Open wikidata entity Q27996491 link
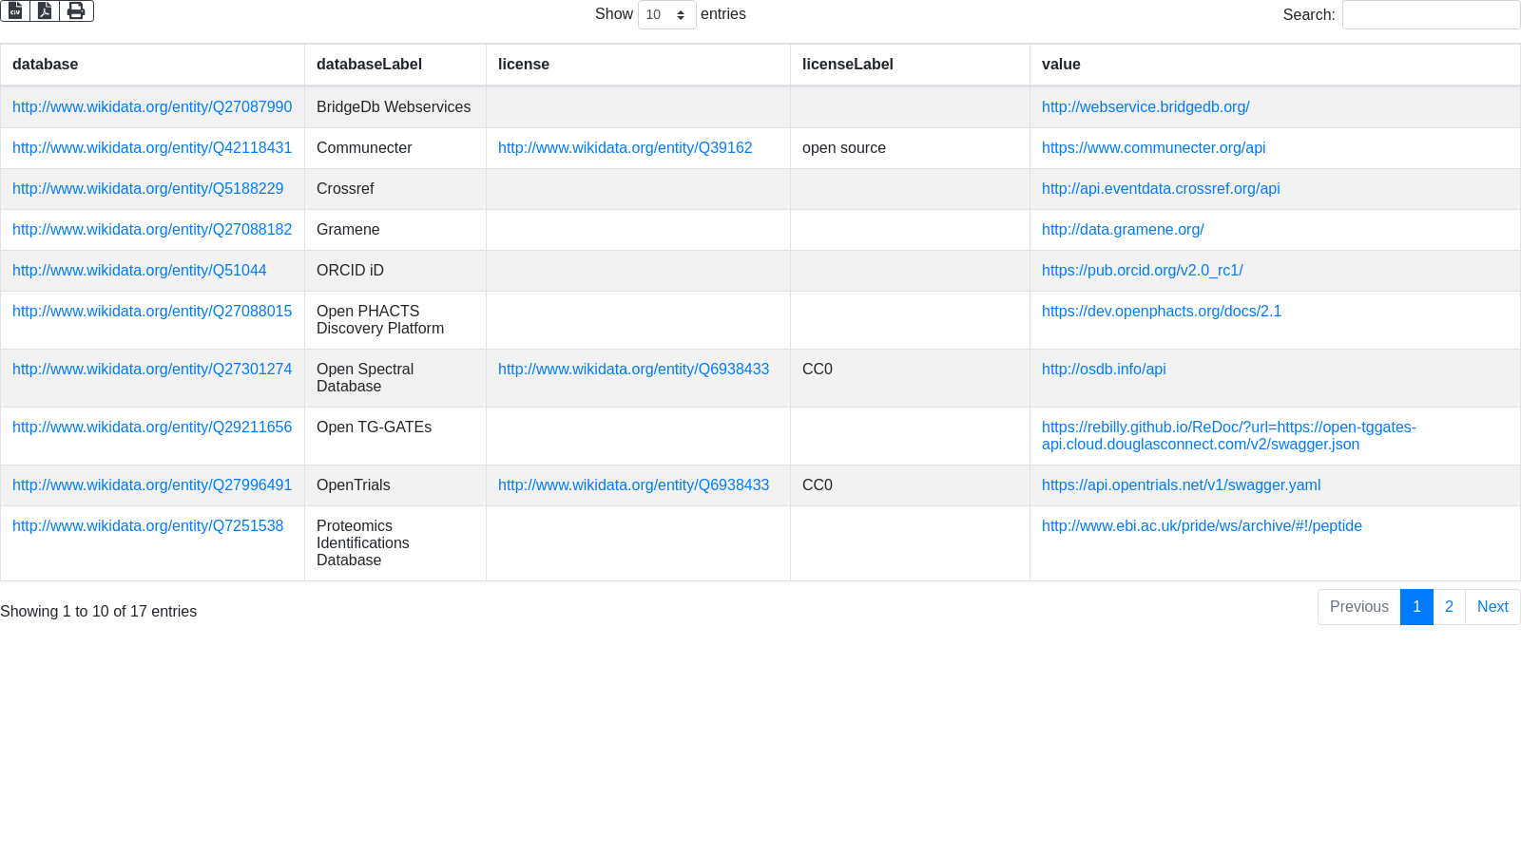The image size is (1521, 855). [152, 485]
